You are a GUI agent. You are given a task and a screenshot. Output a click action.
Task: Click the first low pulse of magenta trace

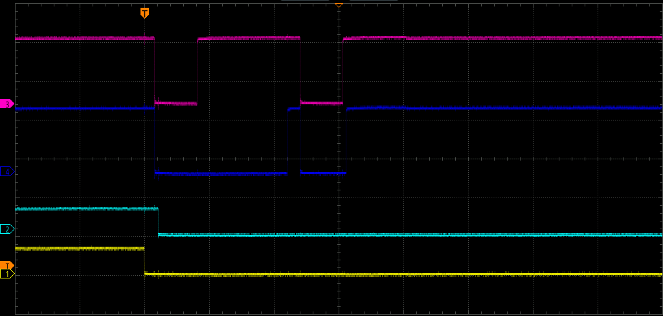click(x=176, y=103)
